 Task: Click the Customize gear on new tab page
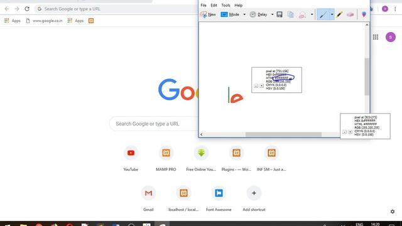[x=393, y=212]
